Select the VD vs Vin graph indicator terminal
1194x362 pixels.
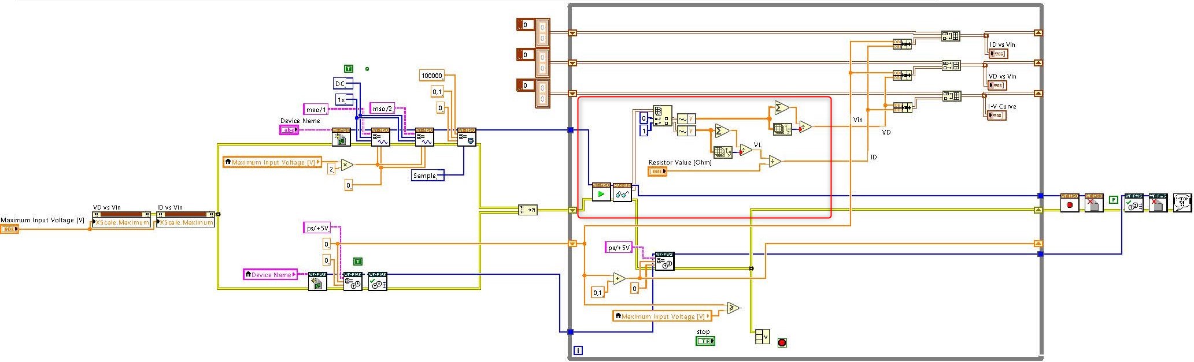click(x=997, y=85)
